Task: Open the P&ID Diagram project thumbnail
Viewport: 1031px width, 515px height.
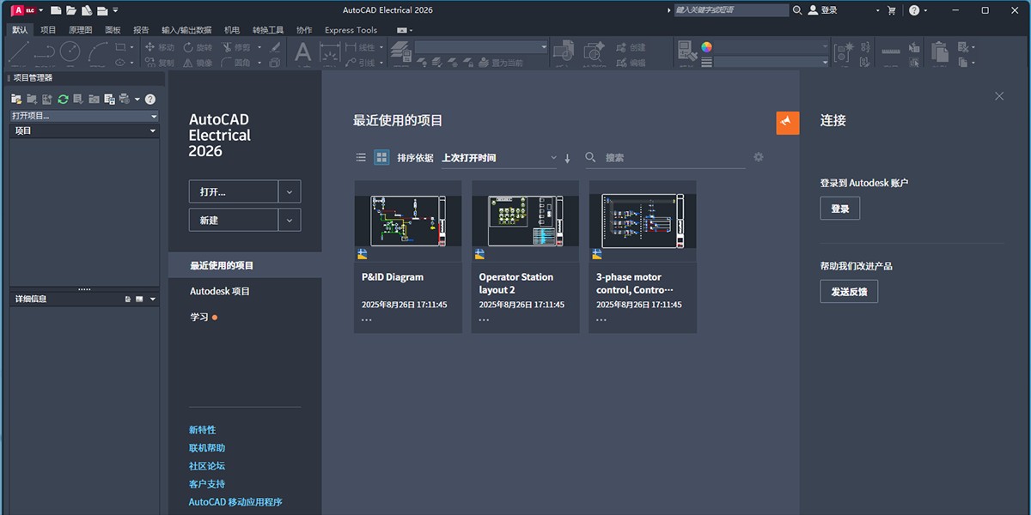Action: (407, 219)
